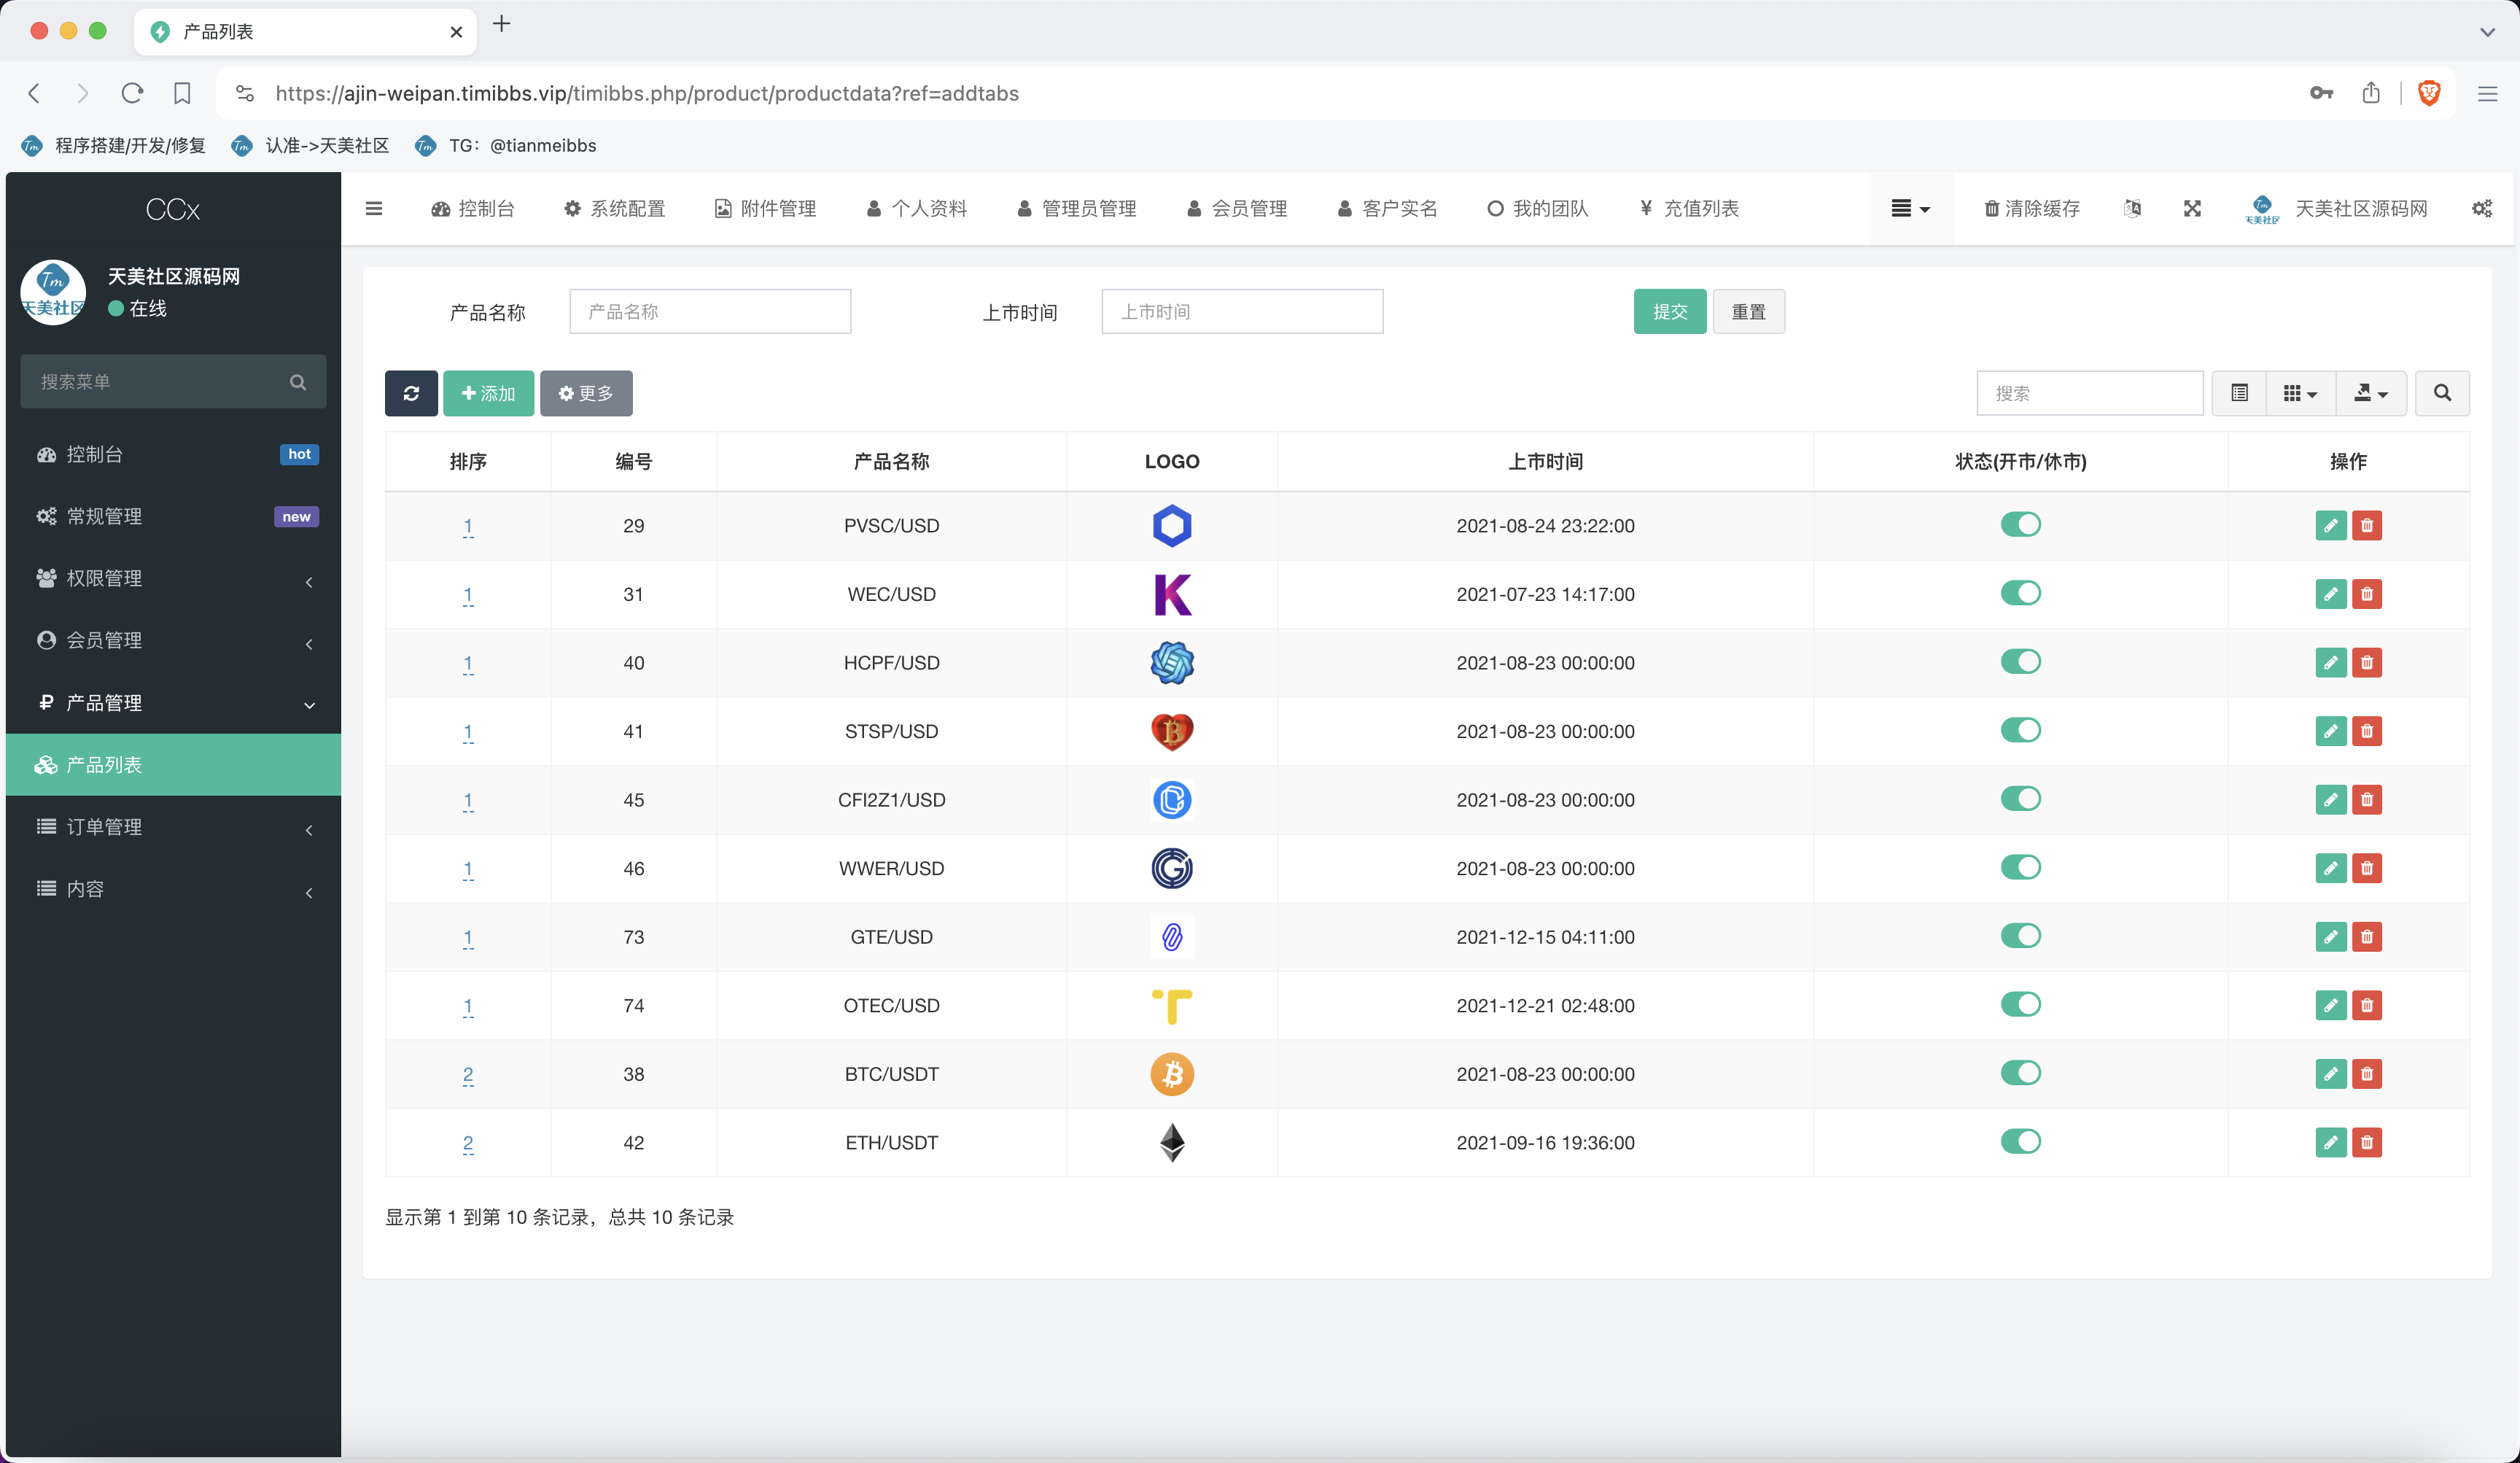Delete the PVSC/USD product row

tap(2366, 525)
